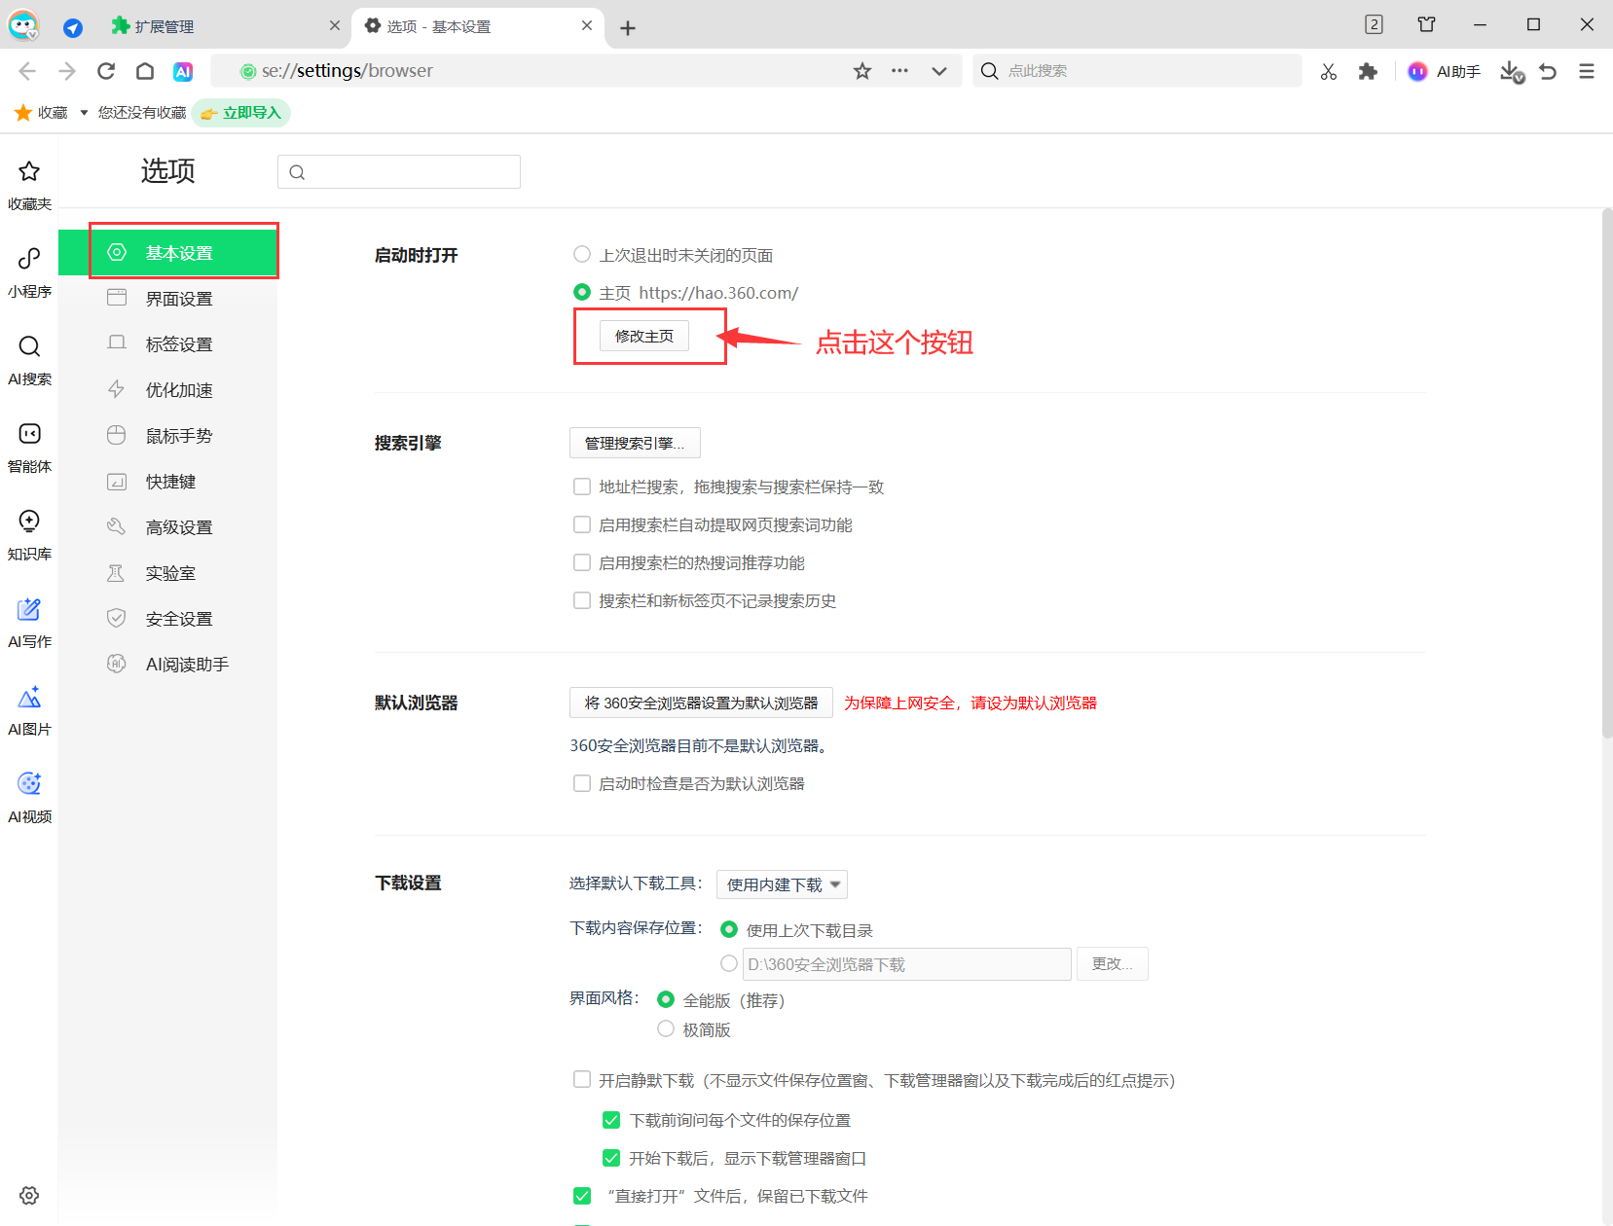Screen dimensions: 1613x1226
Task: Open the AI搜索 sidebar icon
Action: 29,358
